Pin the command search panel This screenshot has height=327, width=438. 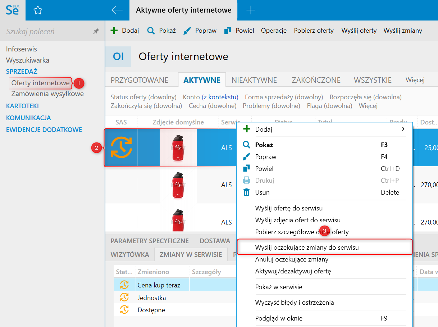tap(96, 31)
